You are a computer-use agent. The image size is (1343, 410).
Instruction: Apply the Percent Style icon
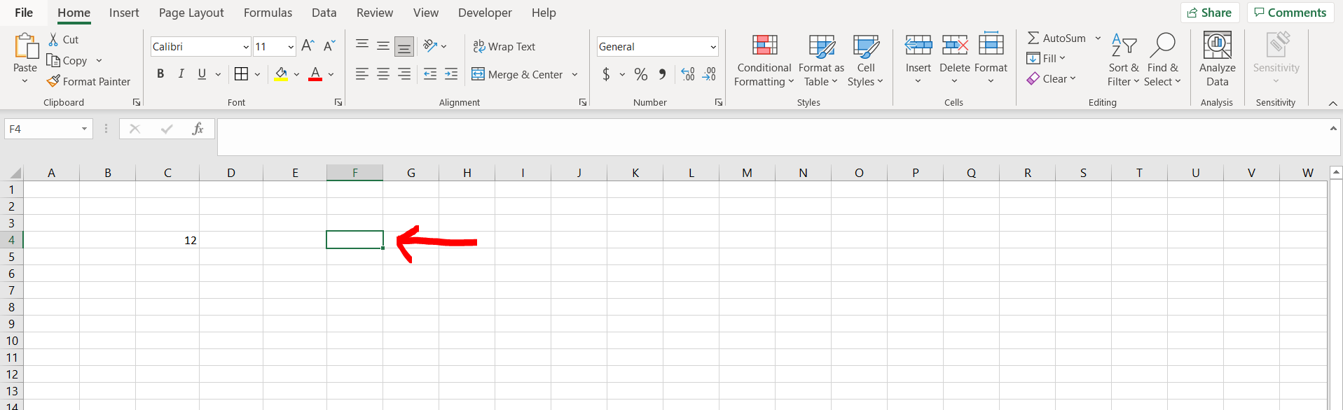click(x=640, y=74)
